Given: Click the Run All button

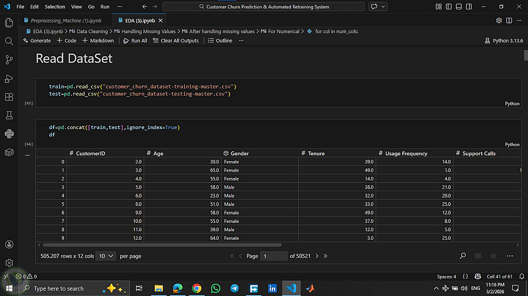Looking at the screenshot, I should coord(135,41).
